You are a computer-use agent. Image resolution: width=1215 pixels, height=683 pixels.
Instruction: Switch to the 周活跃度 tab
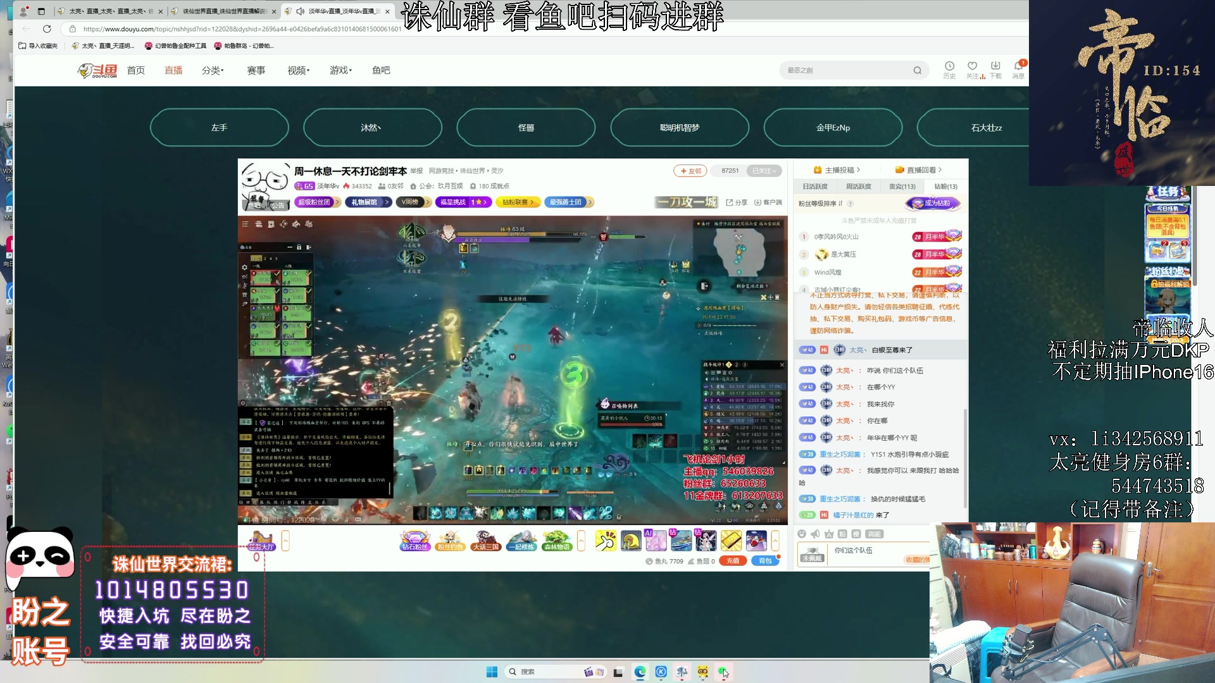859,187
